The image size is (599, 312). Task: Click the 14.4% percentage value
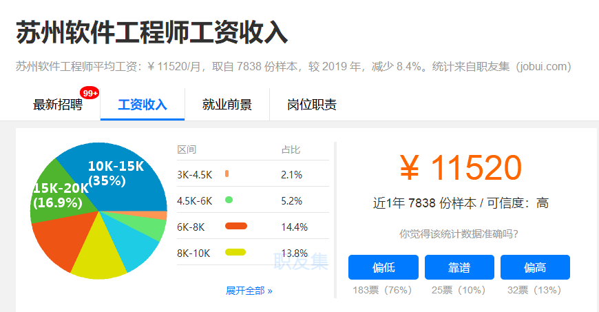[x=294, y=227]
